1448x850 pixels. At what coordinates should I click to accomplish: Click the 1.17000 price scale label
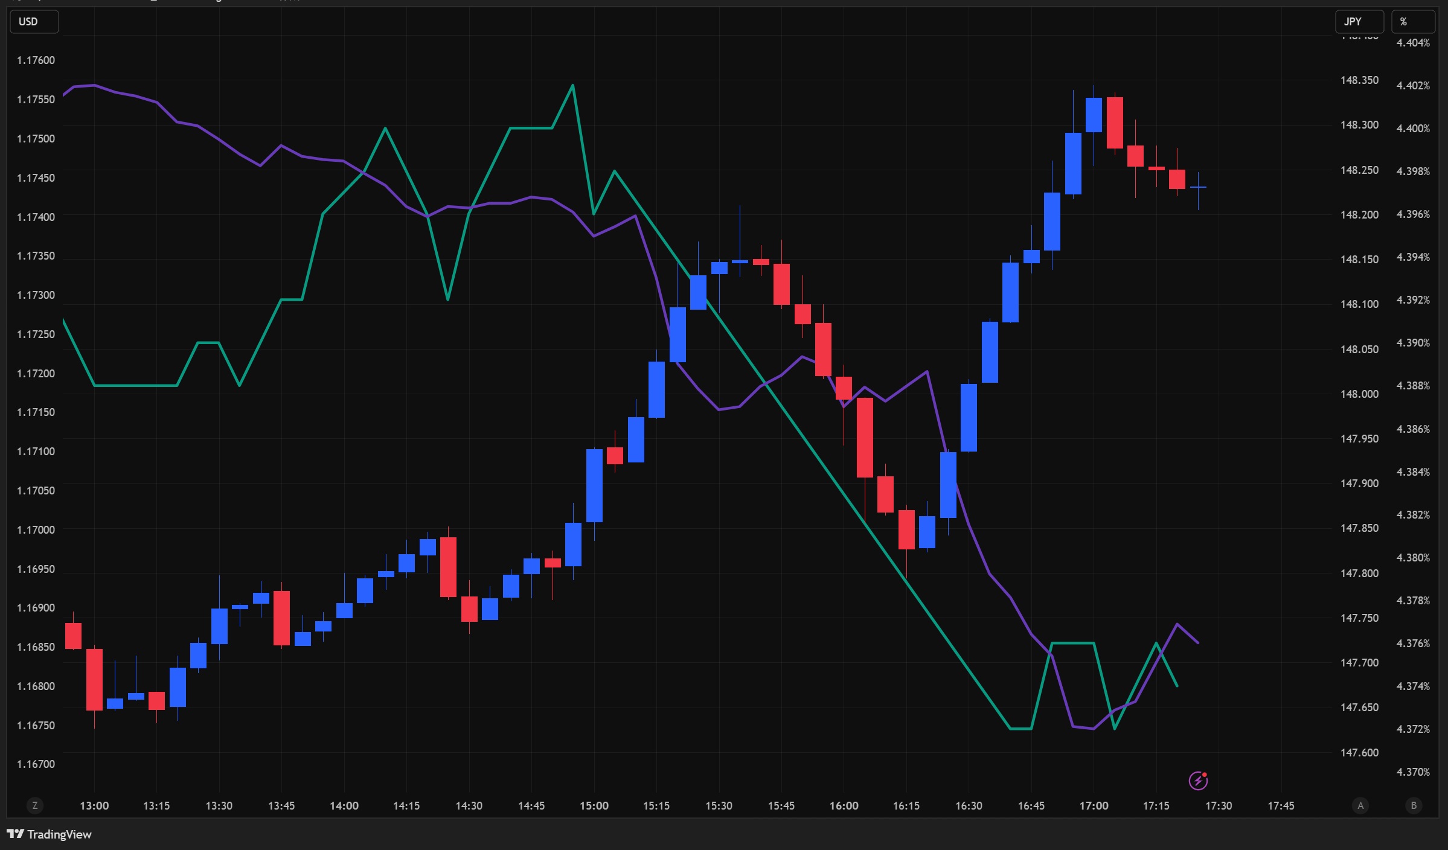[36, 530]
